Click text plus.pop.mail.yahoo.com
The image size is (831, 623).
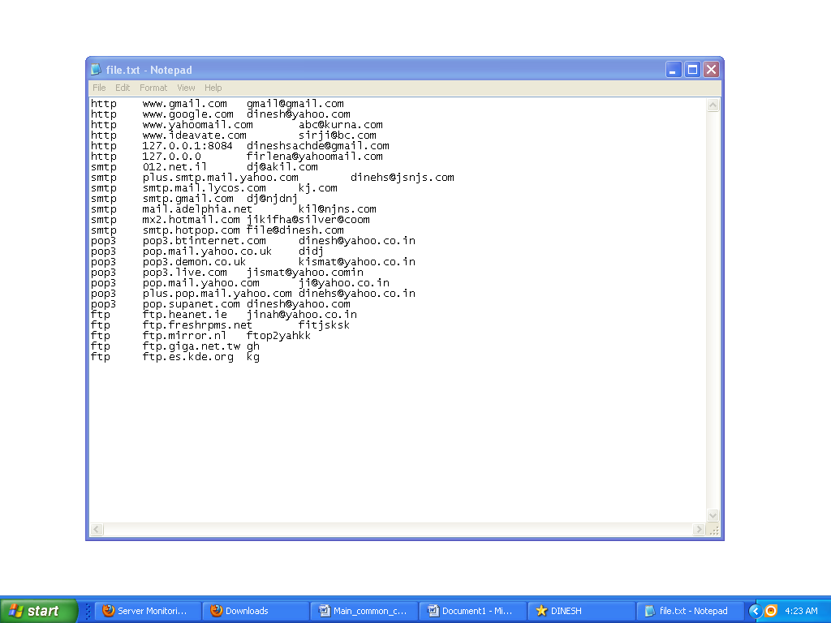coord(217,294)
